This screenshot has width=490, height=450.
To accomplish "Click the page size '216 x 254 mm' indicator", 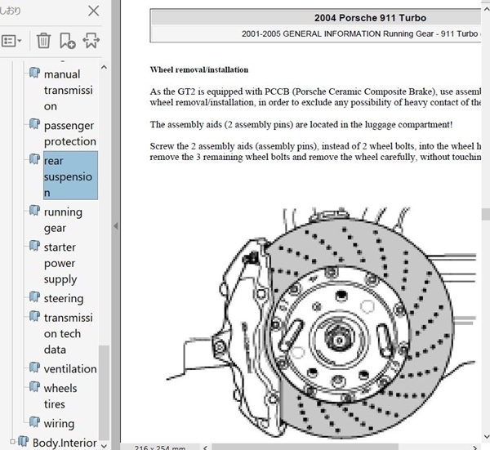I will 160,448.
